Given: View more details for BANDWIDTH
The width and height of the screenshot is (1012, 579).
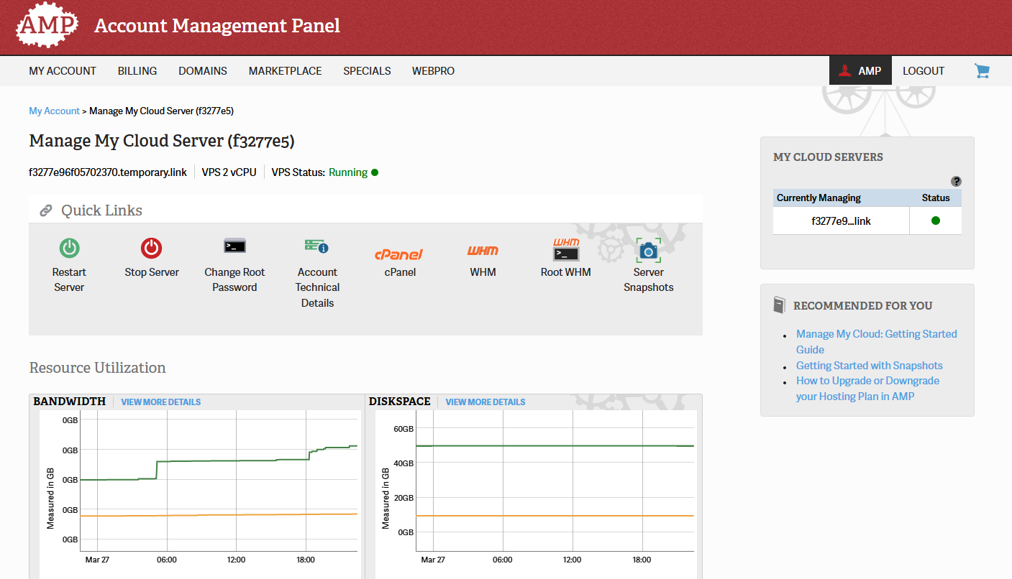Looking at the screenshot, I should [x=160, y=402].
